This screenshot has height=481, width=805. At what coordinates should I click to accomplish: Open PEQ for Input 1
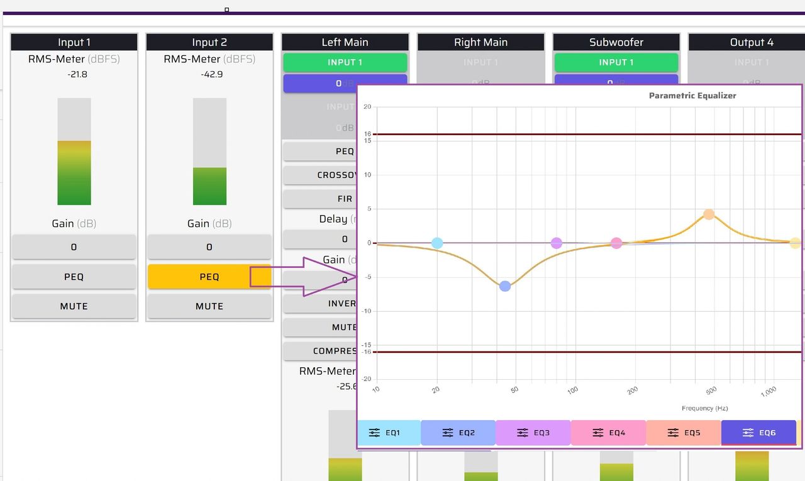(74, 277)
